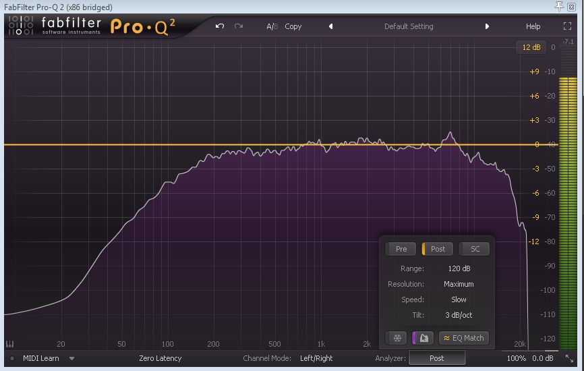This screenshot has width=584, height=371.
Task: Change Channel Mode Left/Right setting
Action: 316,358
